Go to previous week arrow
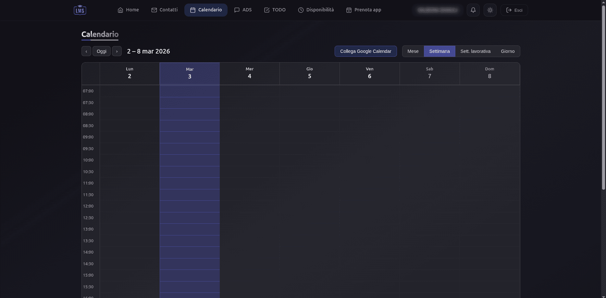Image resolution: width=606 pixels, height=298 pixels. tap(86, 51)
